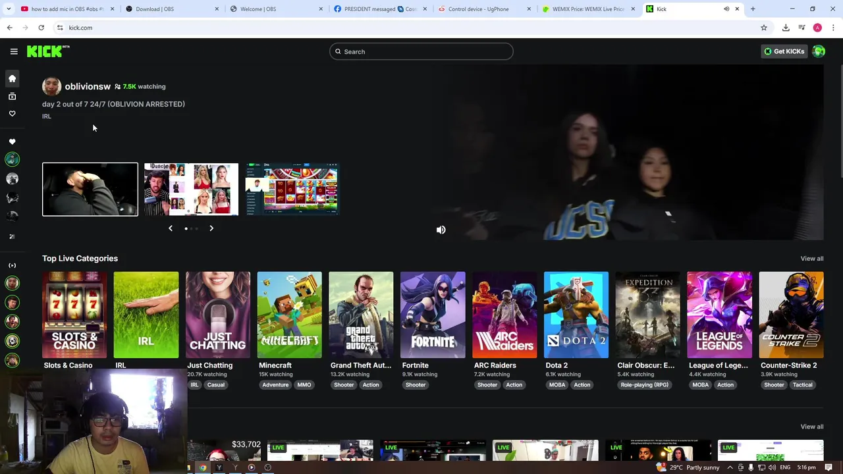Viewport: 843px width, 474px height.
Task: Click the Casual tag under Just Chatting
Action: [x=215, y=384]
